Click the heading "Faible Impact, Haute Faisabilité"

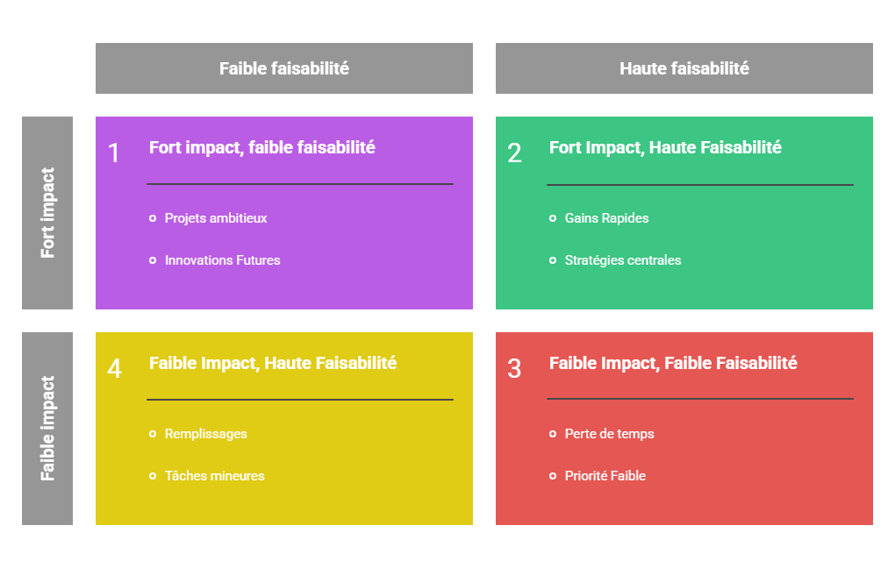(273, 363)
